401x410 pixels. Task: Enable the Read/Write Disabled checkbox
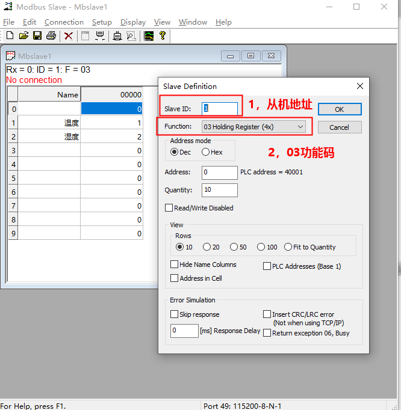169,208
